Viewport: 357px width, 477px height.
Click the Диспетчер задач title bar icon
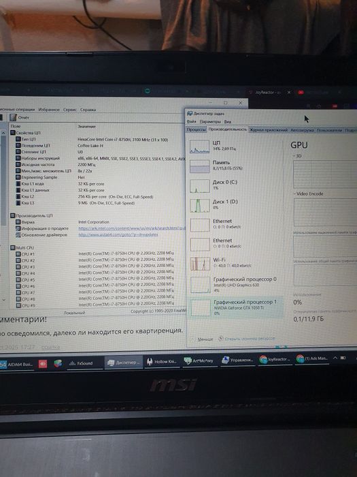point(190,114)
